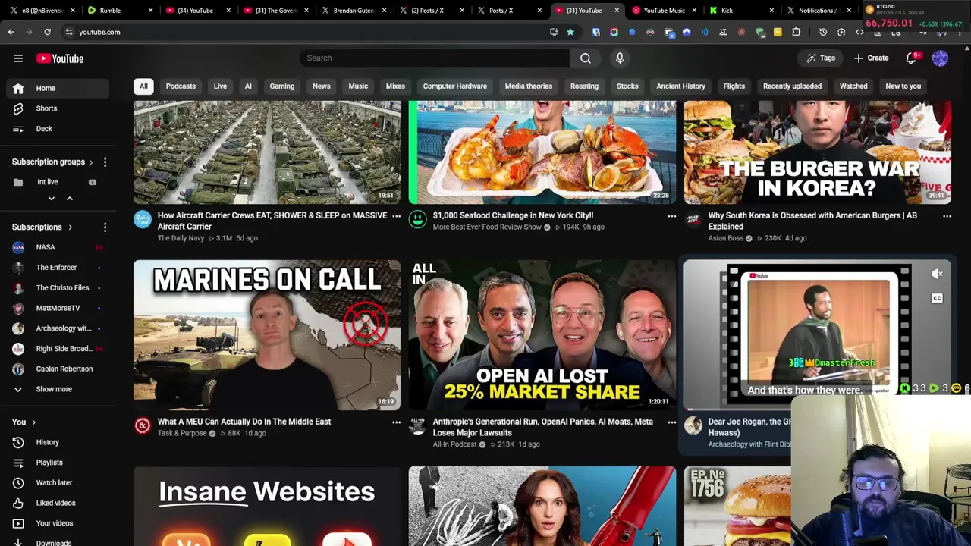The image size is (971, 546).
Task: Select the Podcasts filter chip
Action: pyautogui.click(x=181, y=86)
